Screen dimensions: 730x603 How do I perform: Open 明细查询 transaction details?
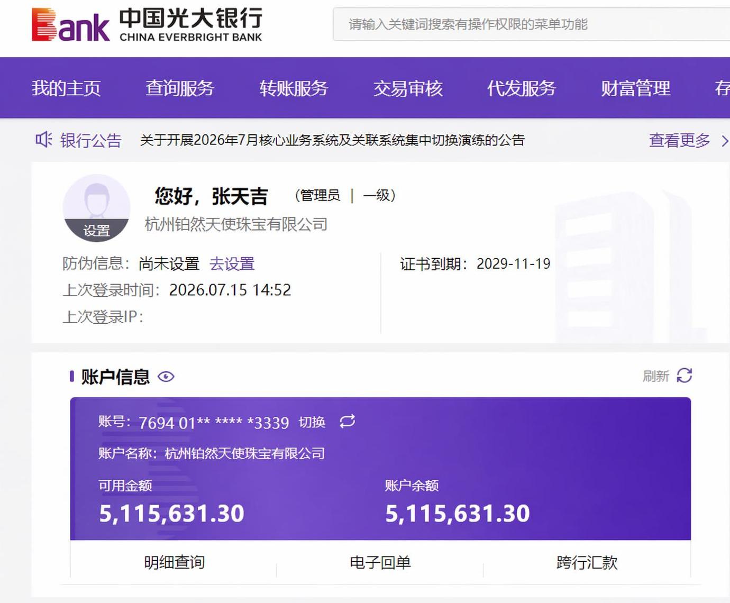(x=175, y=562)
